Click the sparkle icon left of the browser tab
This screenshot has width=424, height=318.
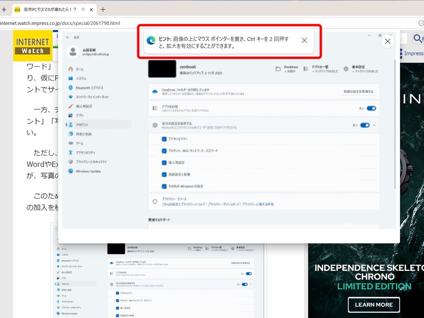point(4,10)
